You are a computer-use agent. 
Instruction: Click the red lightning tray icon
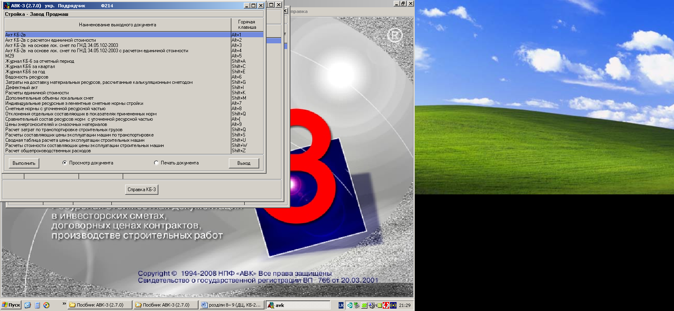[x=386, y=305]
